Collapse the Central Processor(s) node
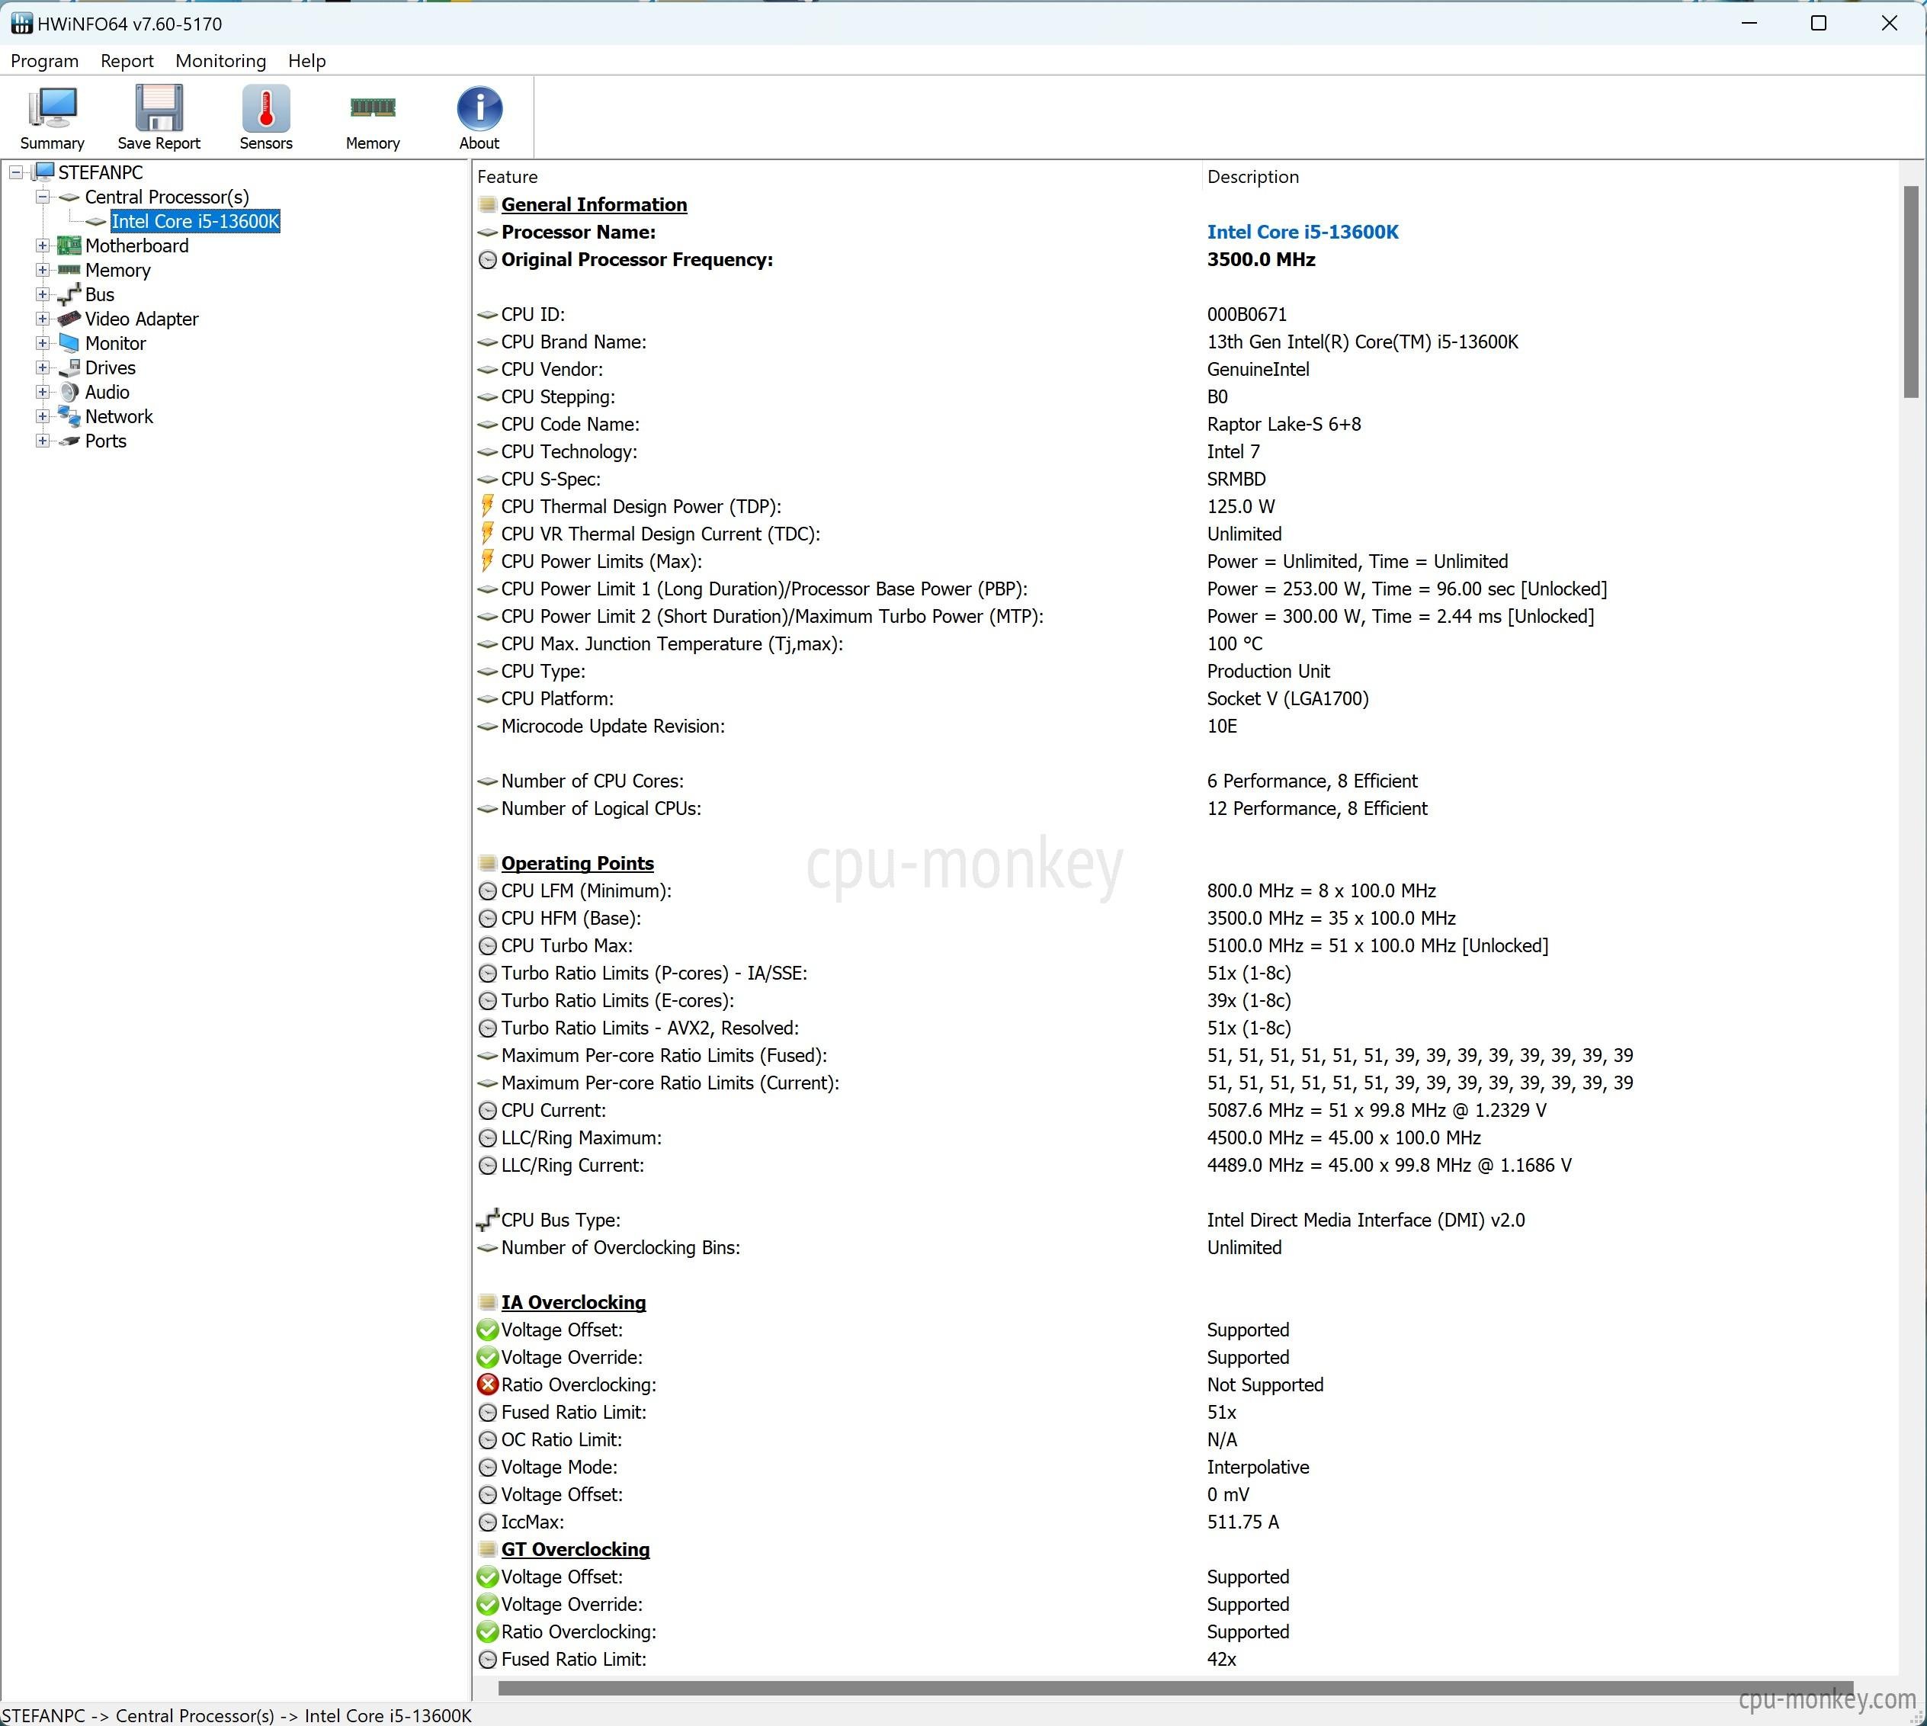 pos(43,197)
